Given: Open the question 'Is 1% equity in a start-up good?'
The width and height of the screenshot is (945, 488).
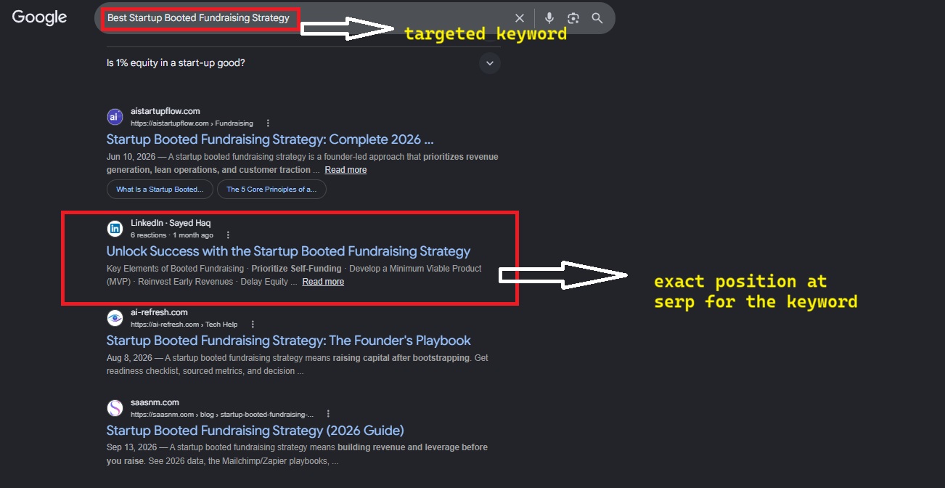Looking at the screenshot, I should click(176, 63).
